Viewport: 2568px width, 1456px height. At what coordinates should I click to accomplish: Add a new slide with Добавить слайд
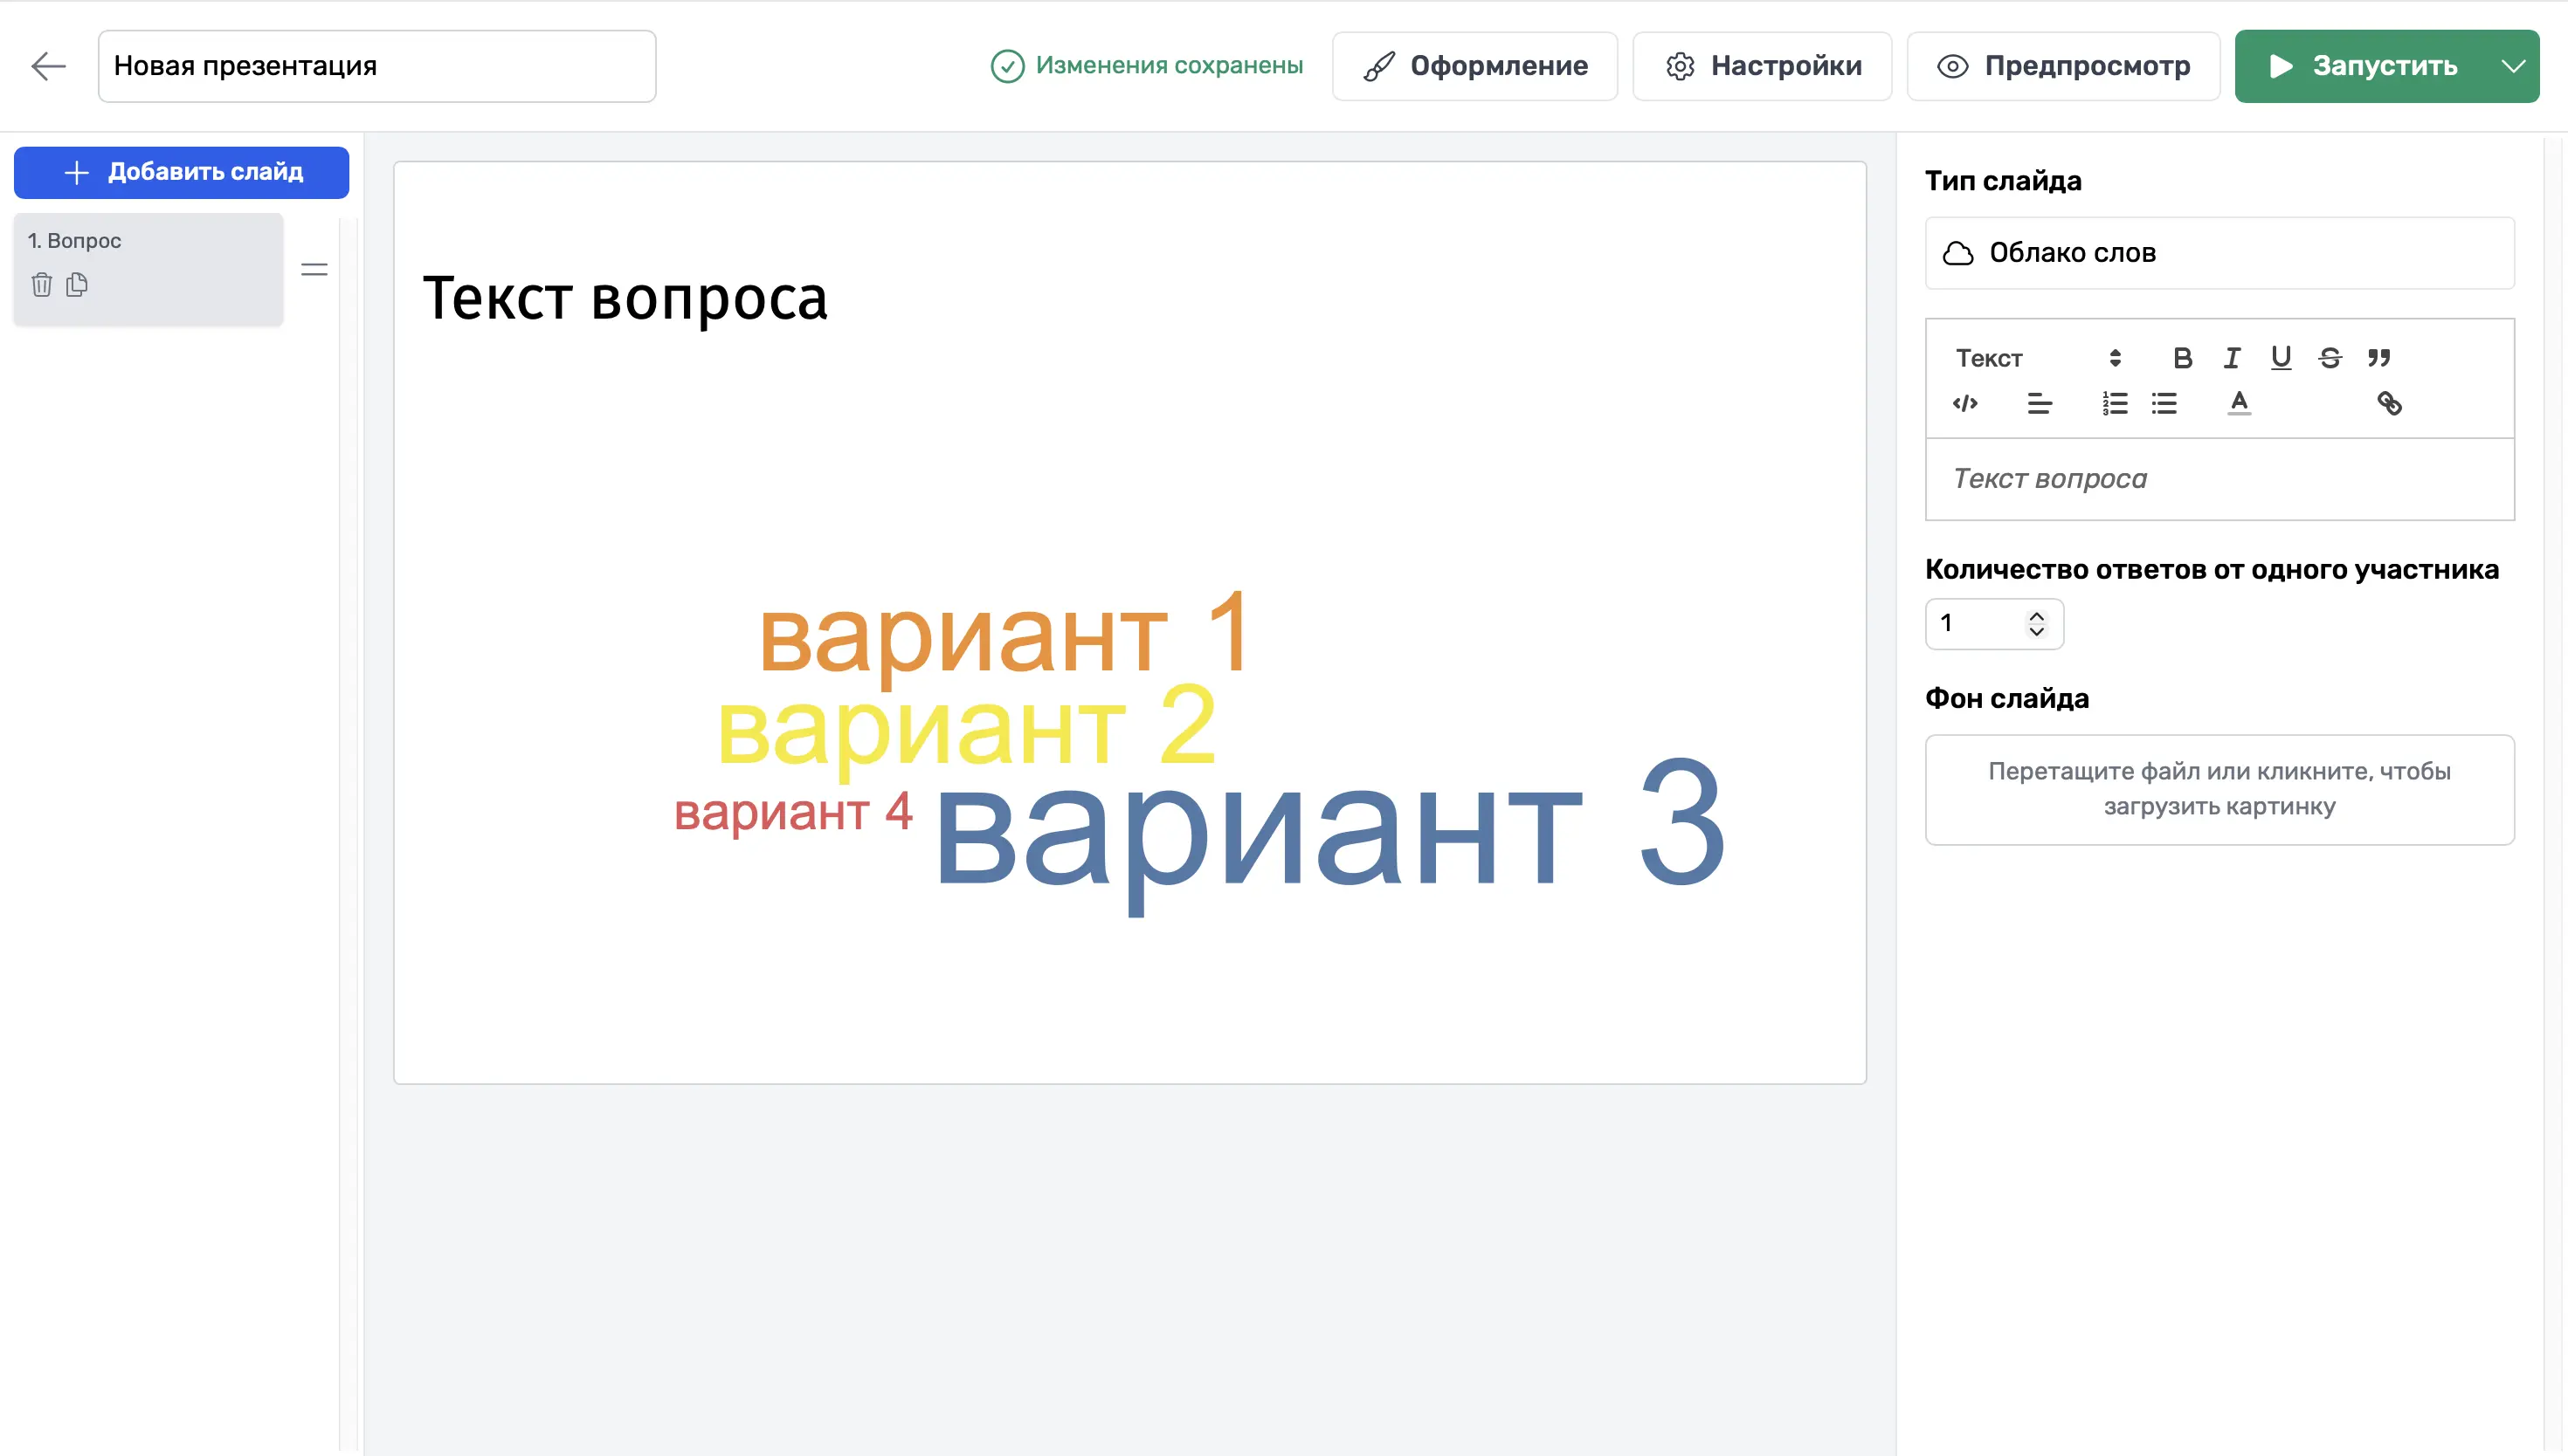[x=181, y=172]
